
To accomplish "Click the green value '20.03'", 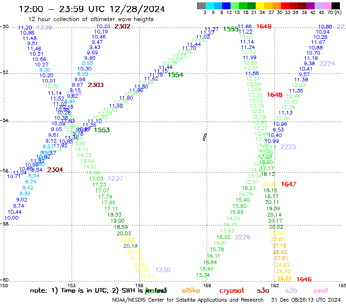I will 124,233.
